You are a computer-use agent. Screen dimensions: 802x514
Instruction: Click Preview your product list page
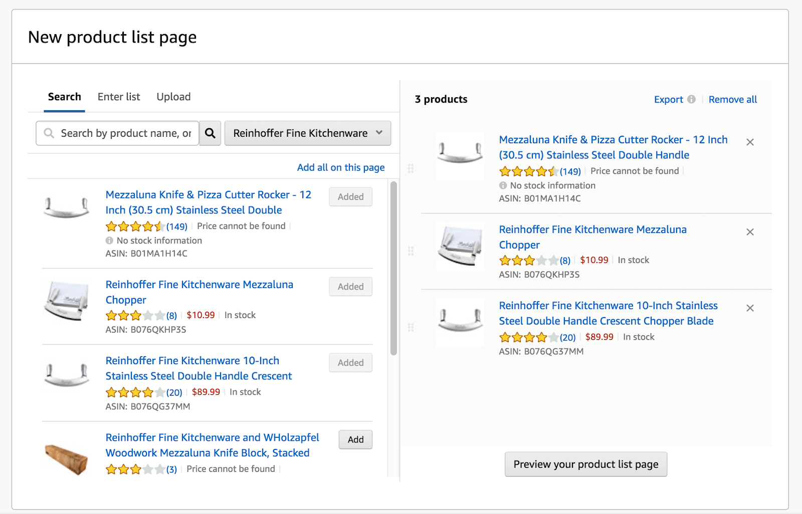tap(585, 464)
